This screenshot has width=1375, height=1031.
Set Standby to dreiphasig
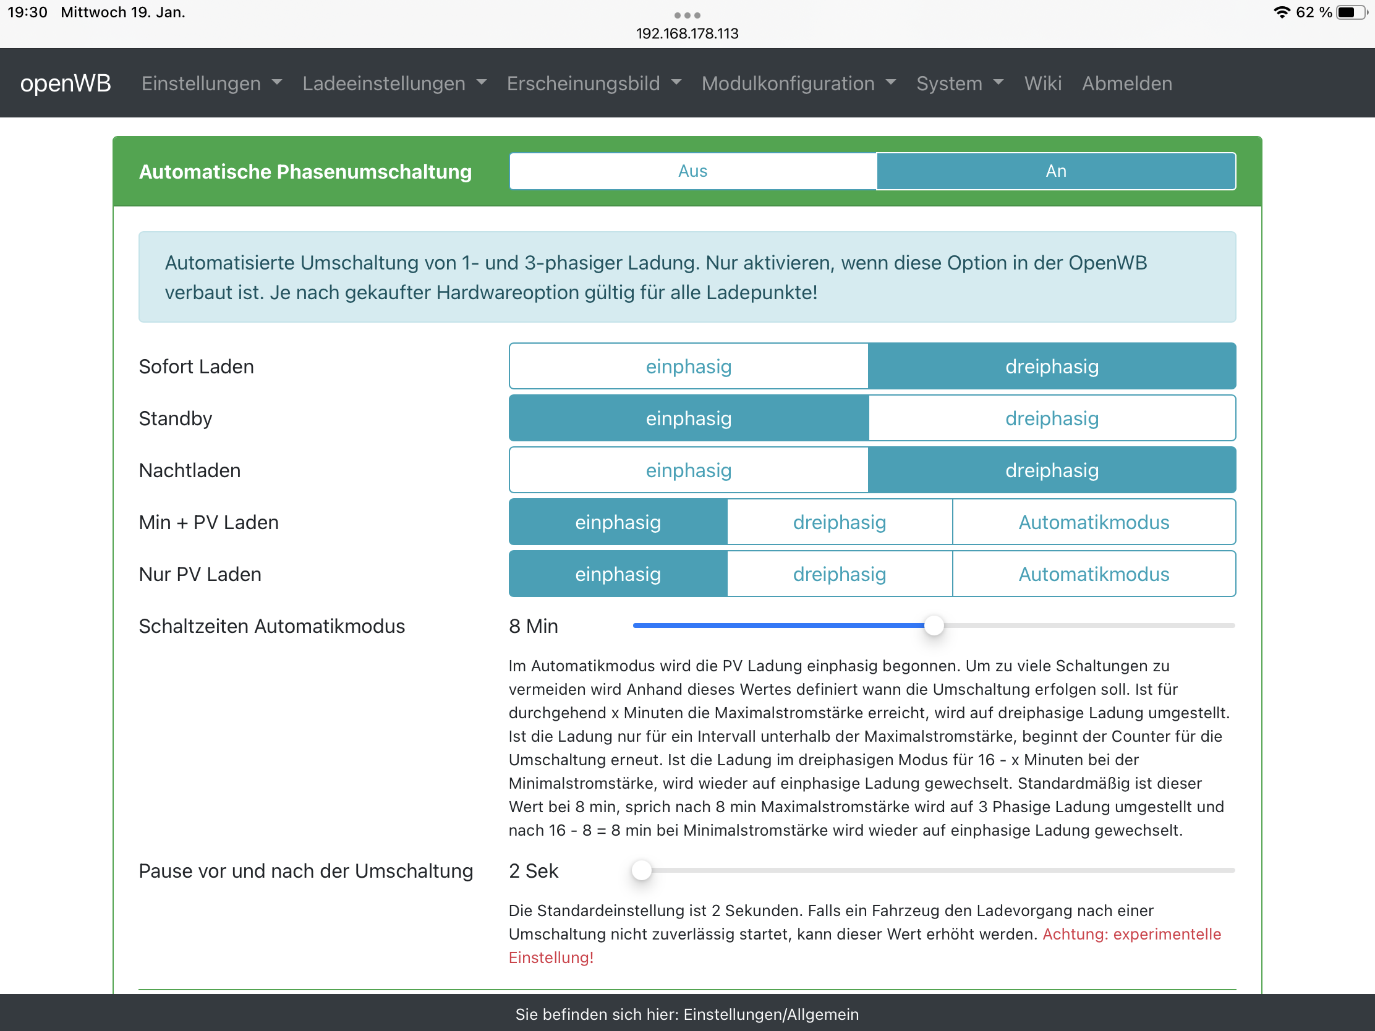click(1051, 418)
